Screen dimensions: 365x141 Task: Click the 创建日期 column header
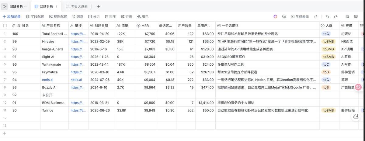[x=102, y=26]
